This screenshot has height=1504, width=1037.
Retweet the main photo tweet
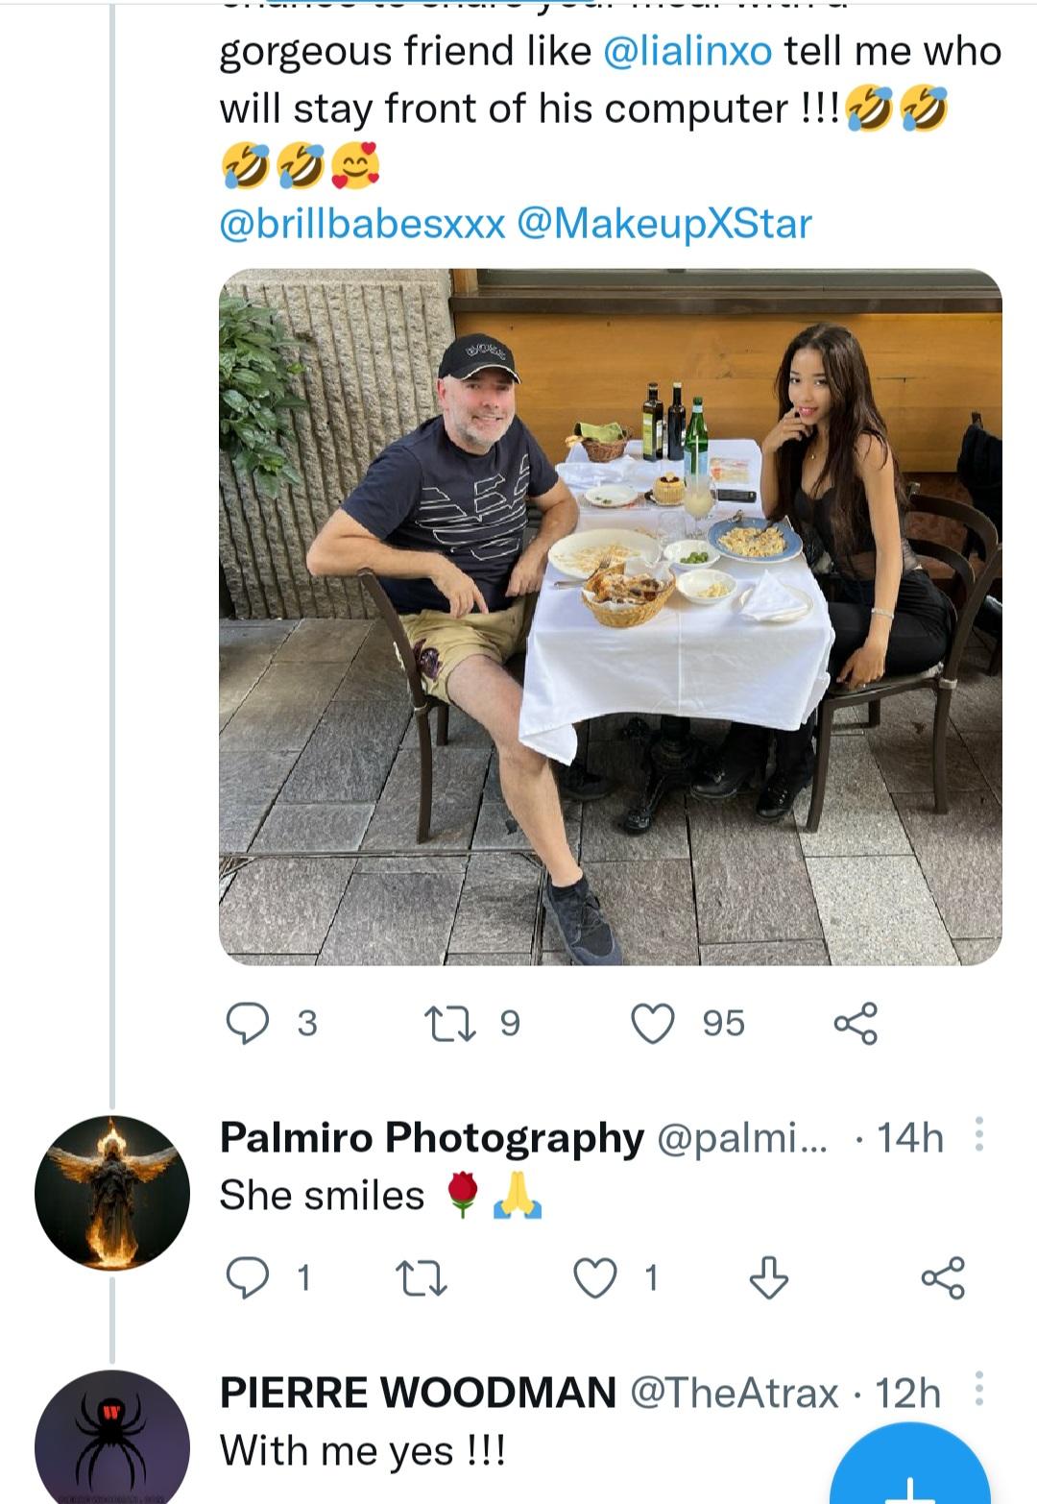450,1024
